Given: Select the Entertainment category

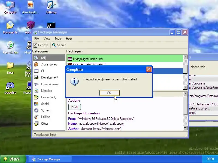Looking at the screenshot, I should point(49,84).
